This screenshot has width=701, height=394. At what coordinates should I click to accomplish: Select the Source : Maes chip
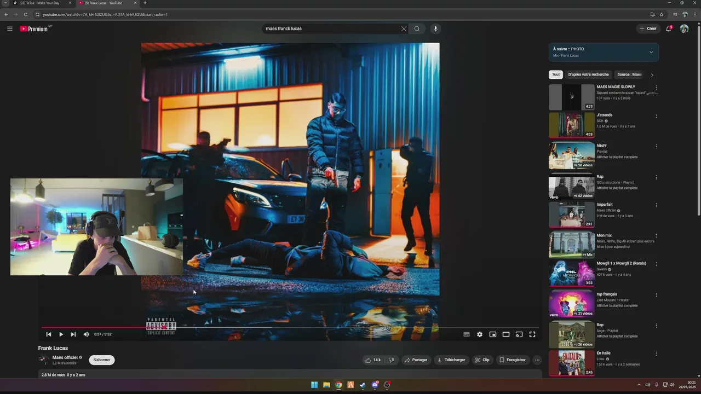pos(629,74)
